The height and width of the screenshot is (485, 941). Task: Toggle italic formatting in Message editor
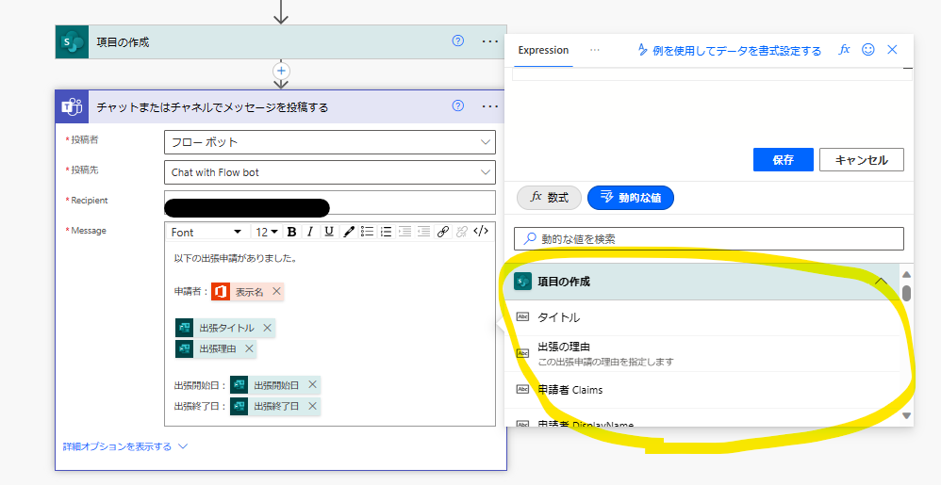[x=310, y=232]
